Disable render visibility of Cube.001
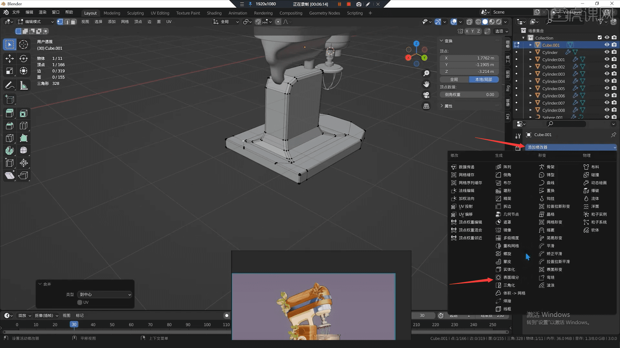Screen dimensions: 620x348 [x=614, y=45]
